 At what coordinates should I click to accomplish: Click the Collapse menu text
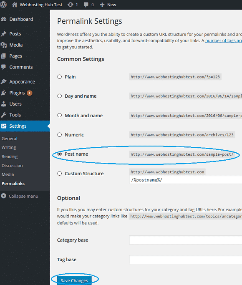(23, 196)
